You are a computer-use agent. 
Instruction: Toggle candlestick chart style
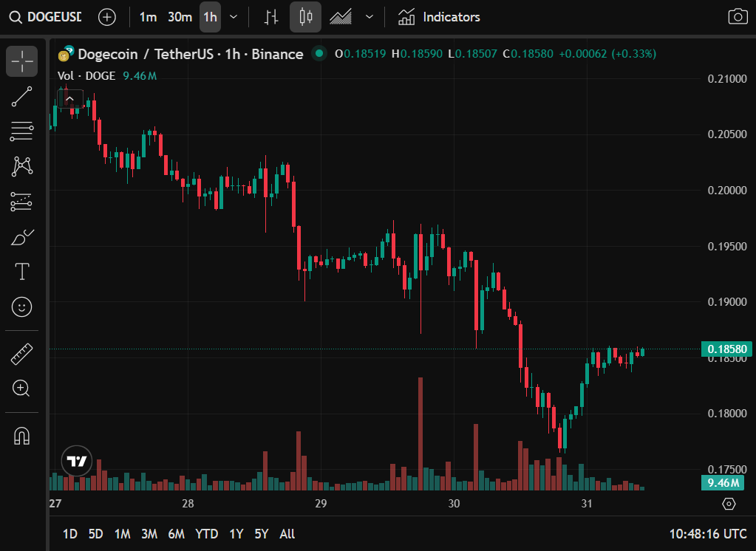click(305, 17)
